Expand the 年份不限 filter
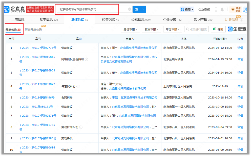The width and height of the screenshot is (251, 156). coord(173,29)
